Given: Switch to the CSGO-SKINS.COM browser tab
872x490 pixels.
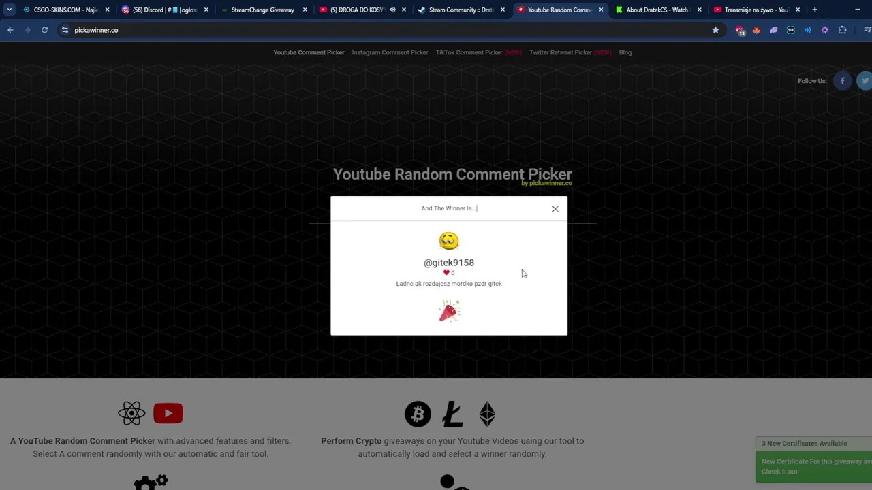Looking at the screenshot, I should click(65, 10).
